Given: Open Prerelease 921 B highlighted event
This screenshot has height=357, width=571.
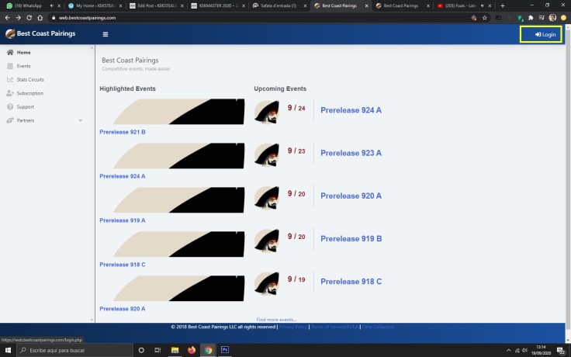Looking at the screenshot, I should pyautogui.click(x=123, y=132).
